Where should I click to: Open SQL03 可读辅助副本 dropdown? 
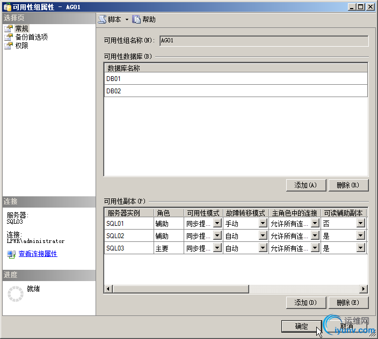coord(361,248)
